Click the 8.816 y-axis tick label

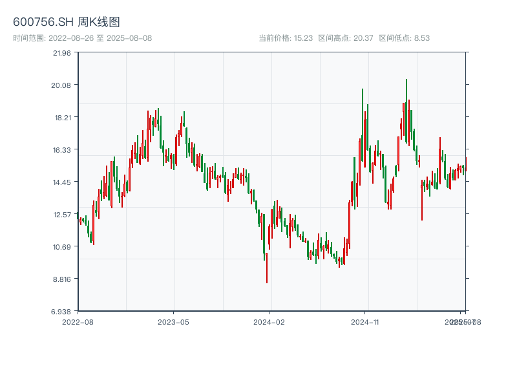(x=62, y=279)
